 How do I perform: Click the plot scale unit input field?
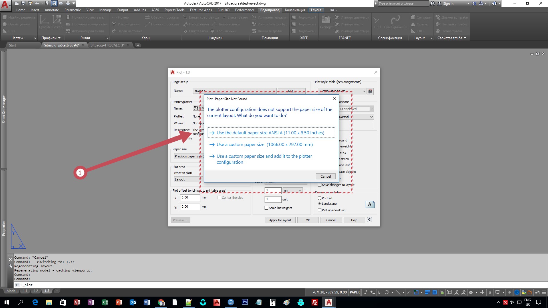273,199
